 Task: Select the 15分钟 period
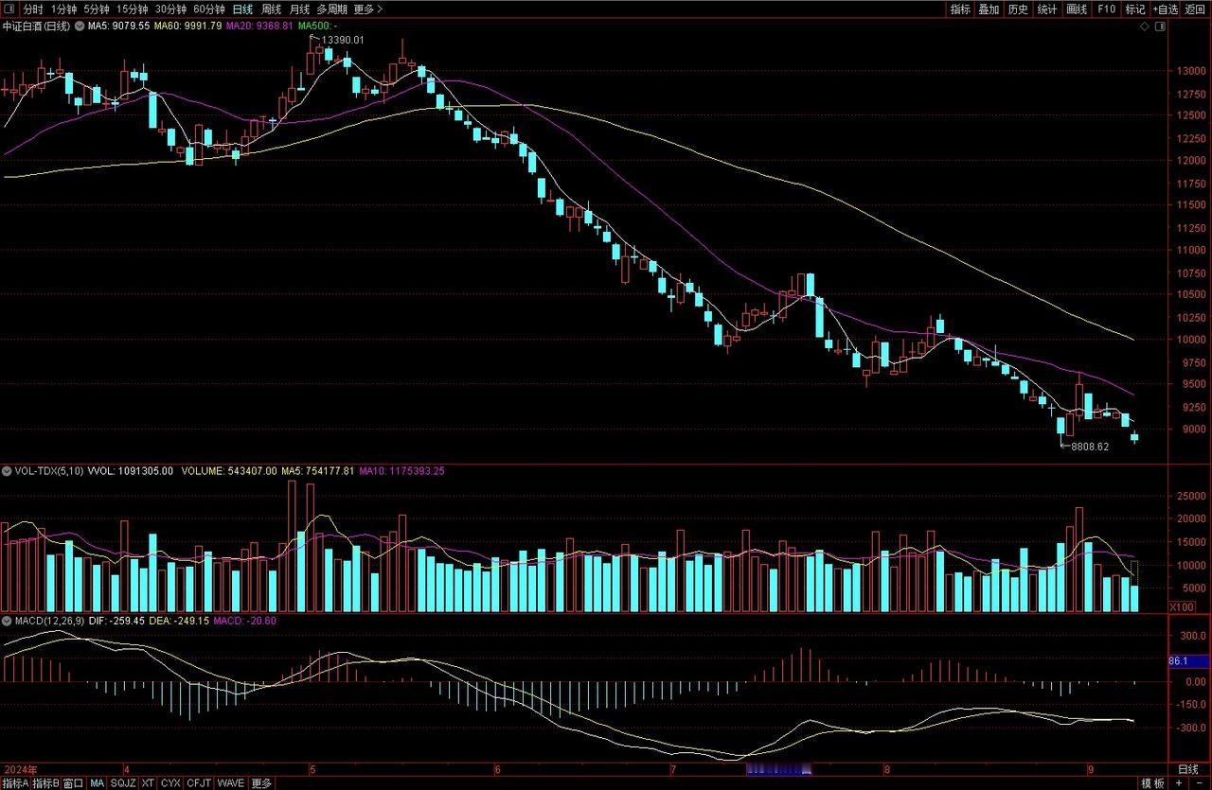pos(133,9)
